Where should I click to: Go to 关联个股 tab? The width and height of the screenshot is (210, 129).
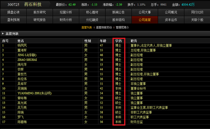click(x=197, y=20)
